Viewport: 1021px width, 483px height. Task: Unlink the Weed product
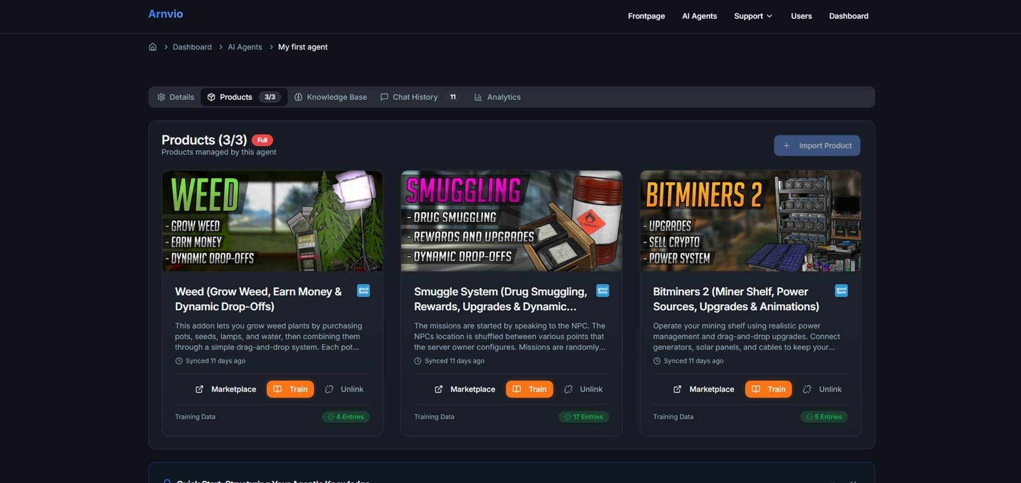344,389
